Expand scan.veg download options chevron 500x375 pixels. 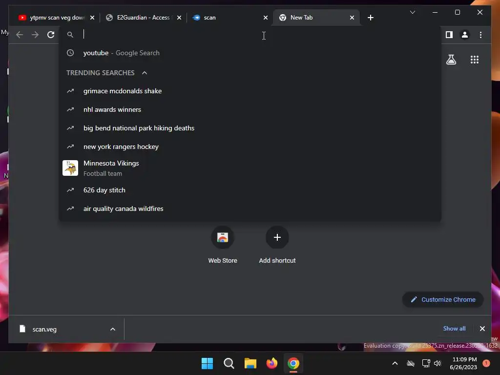[x=113, y=329]
